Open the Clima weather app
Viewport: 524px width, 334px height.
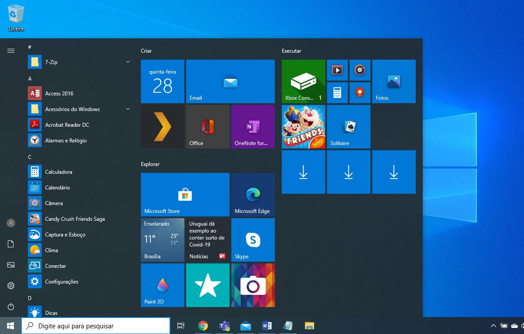(x=80, y=250)
